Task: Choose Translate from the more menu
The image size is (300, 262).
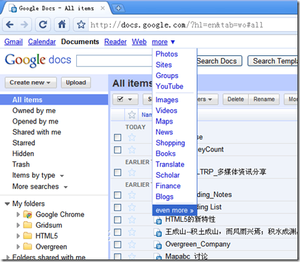Action: click(x=170, y=164)
